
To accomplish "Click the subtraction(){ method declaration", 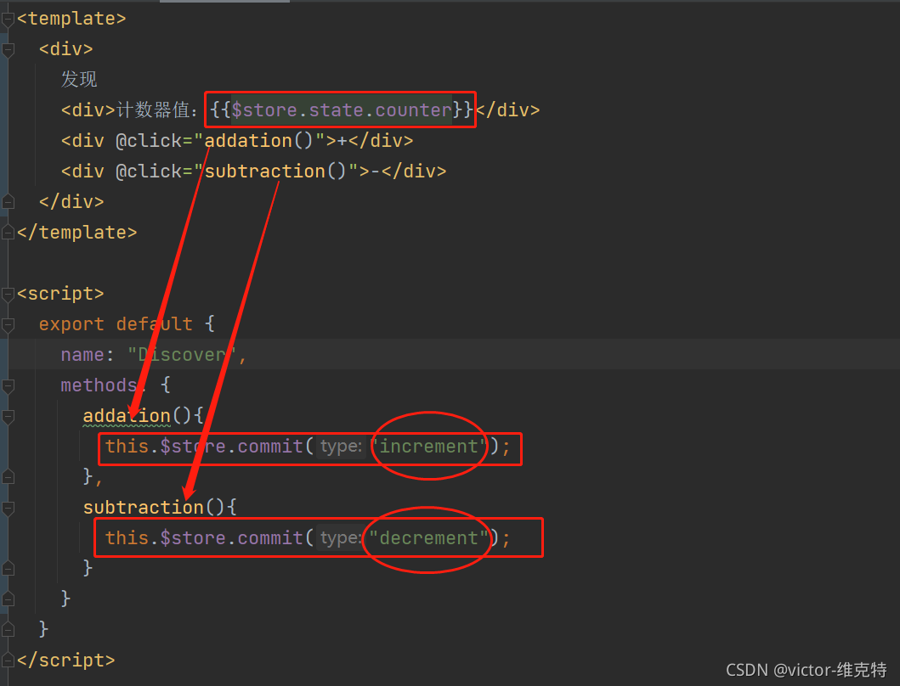I will [160, 508].
